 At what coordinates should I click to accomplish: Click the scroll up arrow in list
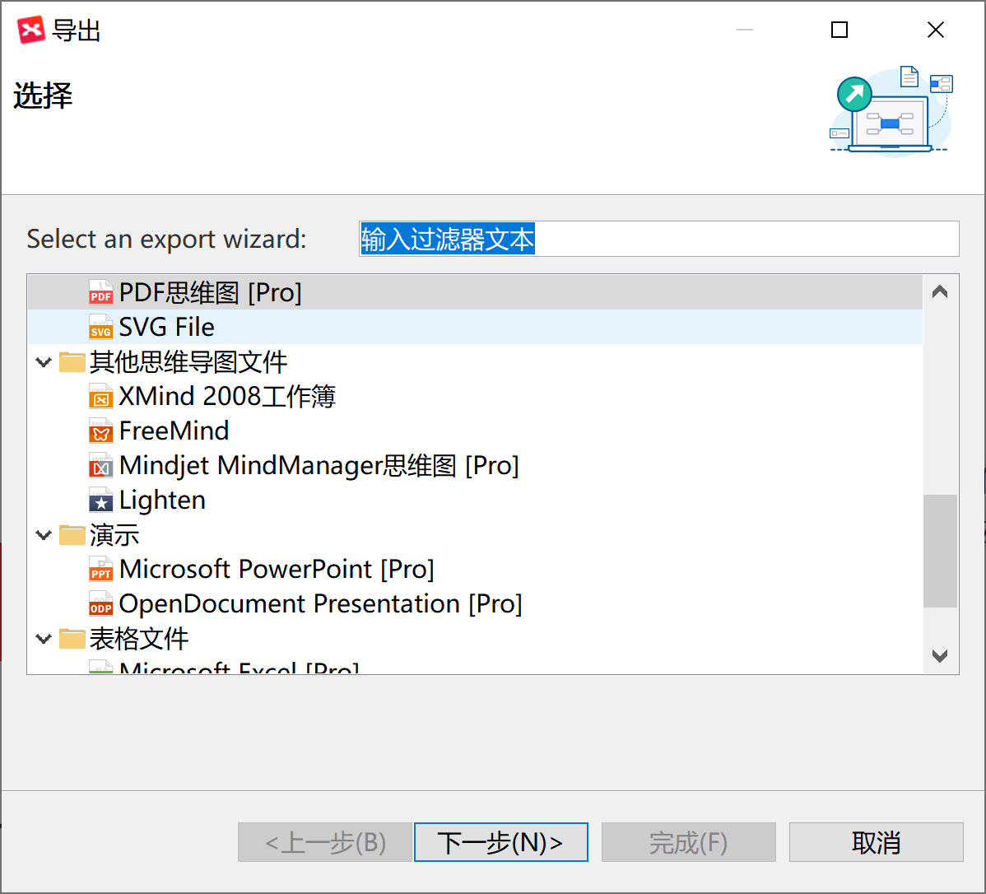[940, 292]
